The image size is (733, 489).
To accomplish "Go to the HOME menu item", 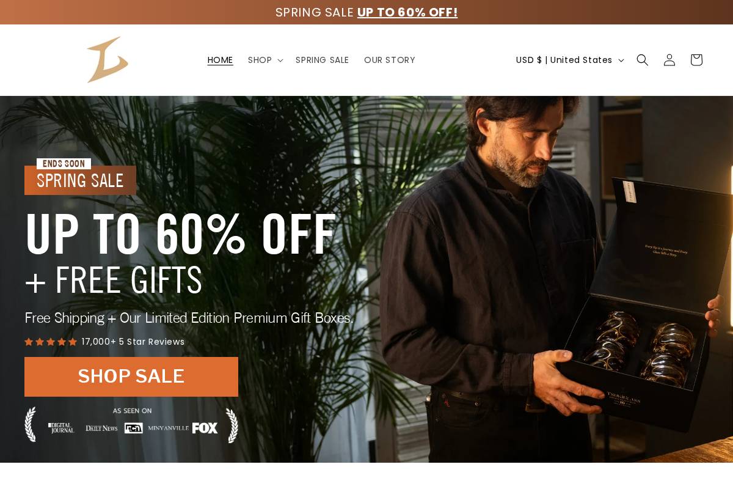I will tap(220, 60).
